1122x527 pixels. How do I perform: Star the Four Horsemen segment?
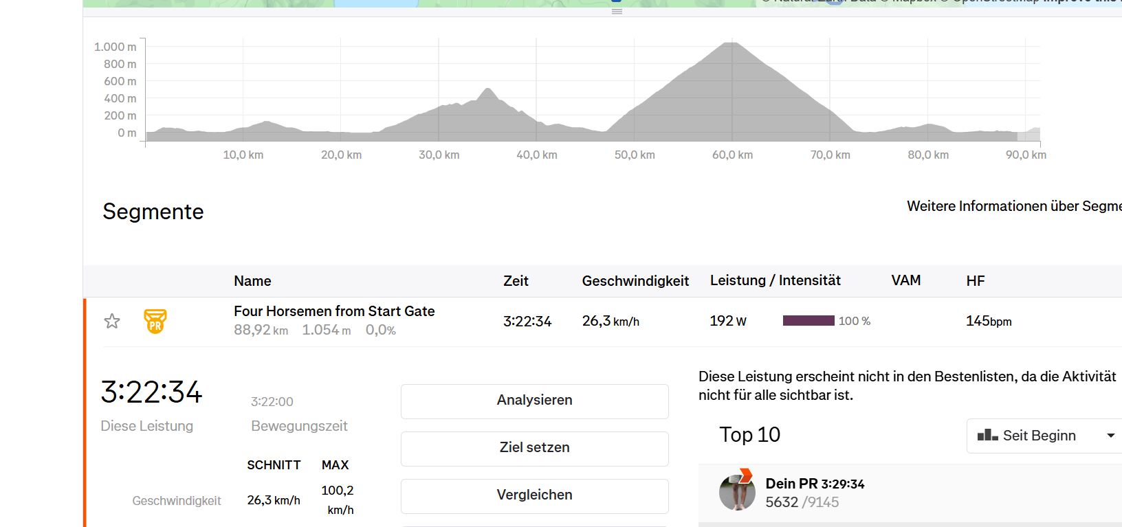[x=112, y=321]
